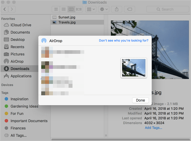Viewport: 191px width, 141px height.
Task: Click Don't see who you're looking for link
Action: click(x=124, y=40)
